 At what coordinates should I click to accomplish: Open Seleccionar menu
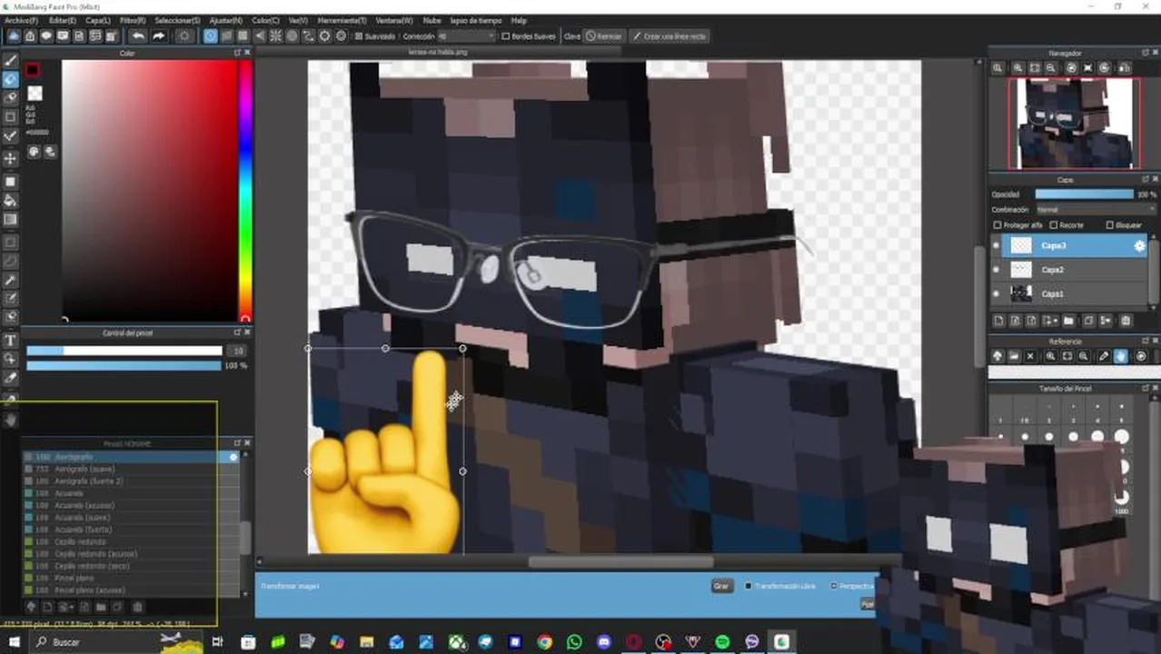click(x=177, y=20)
